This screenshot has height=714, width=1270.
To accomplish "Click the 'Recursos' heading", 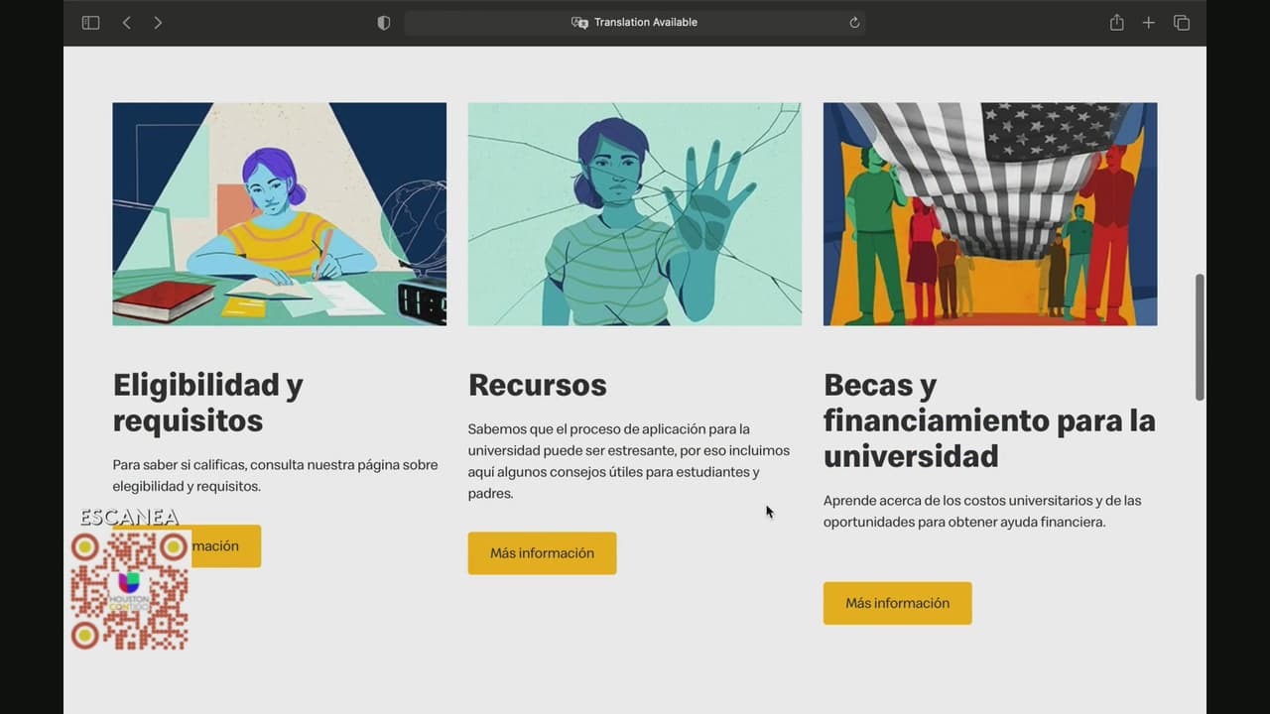I will click(537, 385).
